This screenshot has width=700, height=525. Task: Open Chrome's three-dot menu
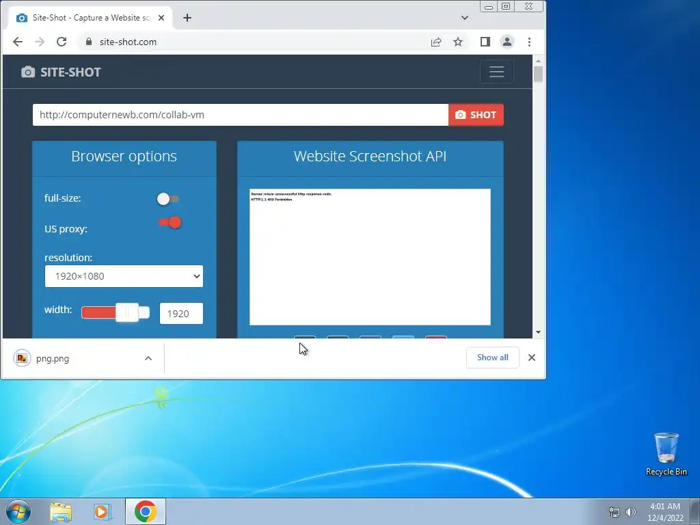[x=530, y=42]
